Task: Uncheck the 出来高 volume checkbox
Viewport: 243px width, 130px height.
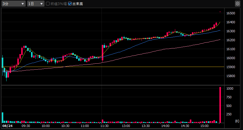Action: point(70,4)
